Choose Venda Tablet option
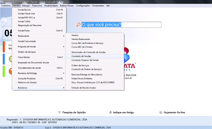Screen dimensions: 212x129 [39, 22]
